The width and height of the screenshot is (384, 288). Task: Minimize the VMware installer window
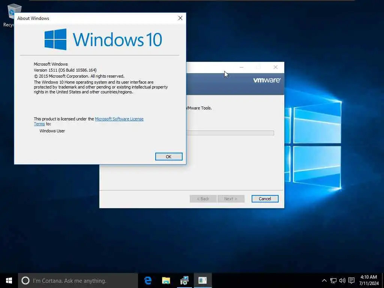[241, 67]
